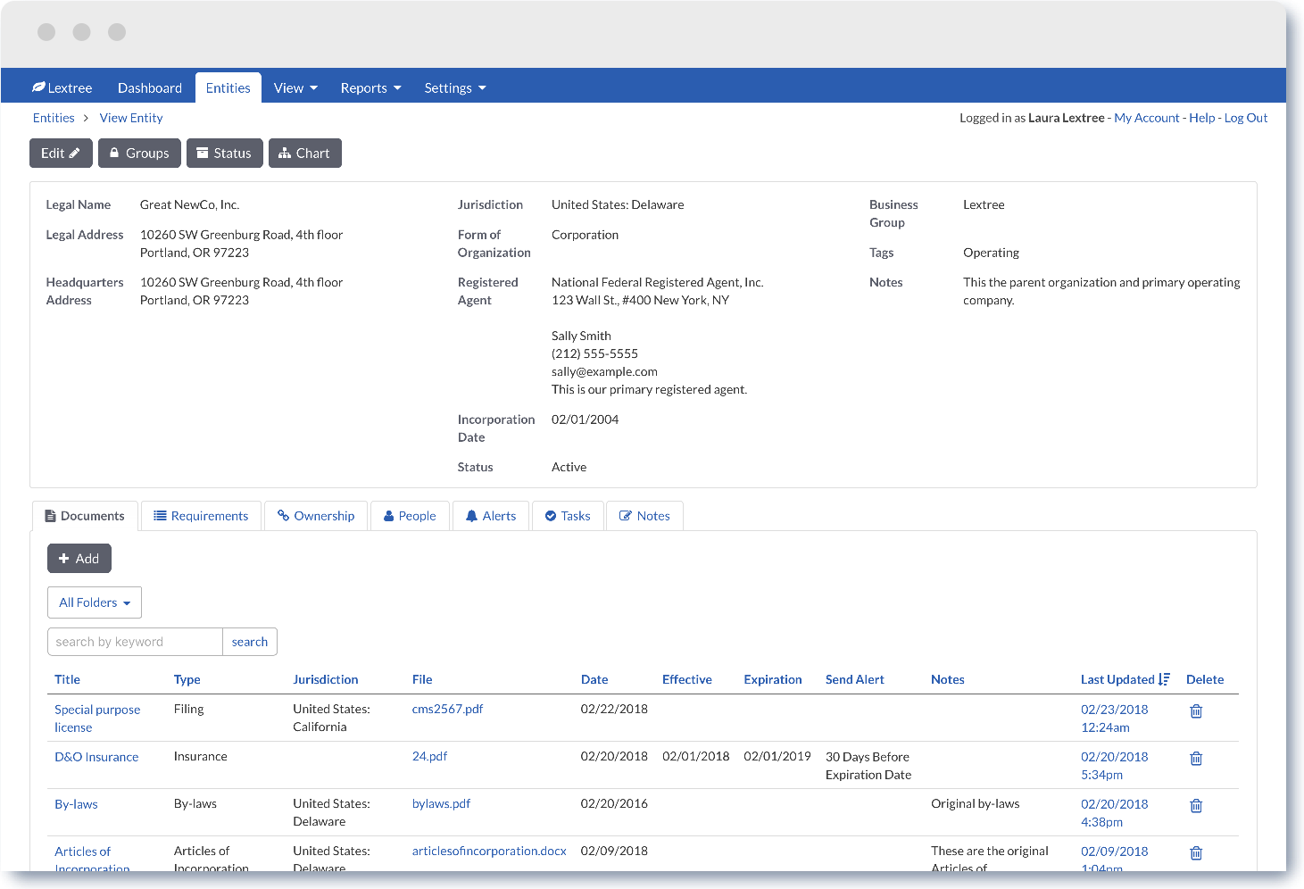Image resolution: width=1304 pixels, height=889 pixels.
Task: Click phone number (212) 555-5555
Action: tap(594, 353)
